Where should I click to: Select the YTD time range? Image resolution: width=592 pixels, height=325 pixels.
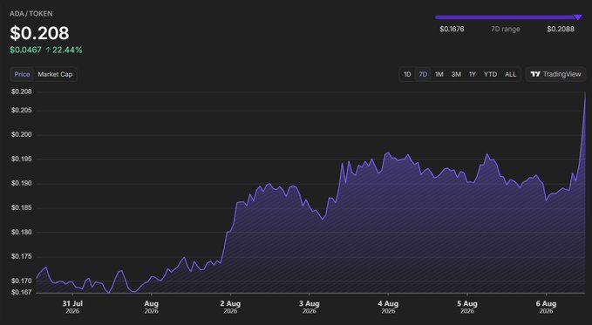click(x=491, y=74)
